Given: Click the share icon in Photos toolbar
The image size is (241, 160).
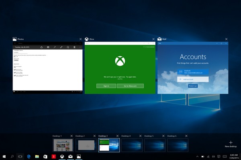Looking at the screenshot, I should point(41,47).
